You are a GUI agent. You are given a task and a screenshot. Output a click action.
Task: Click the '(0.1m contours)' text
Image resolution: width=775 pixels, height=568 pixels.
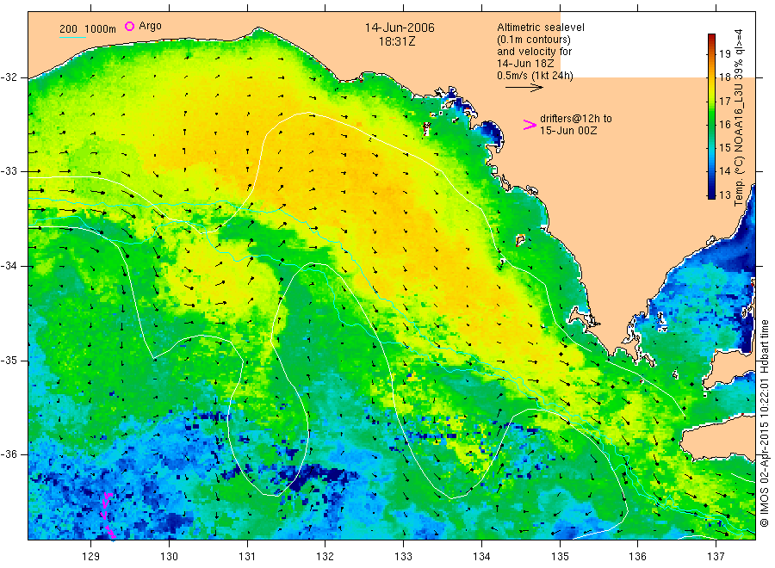(533, 40)
